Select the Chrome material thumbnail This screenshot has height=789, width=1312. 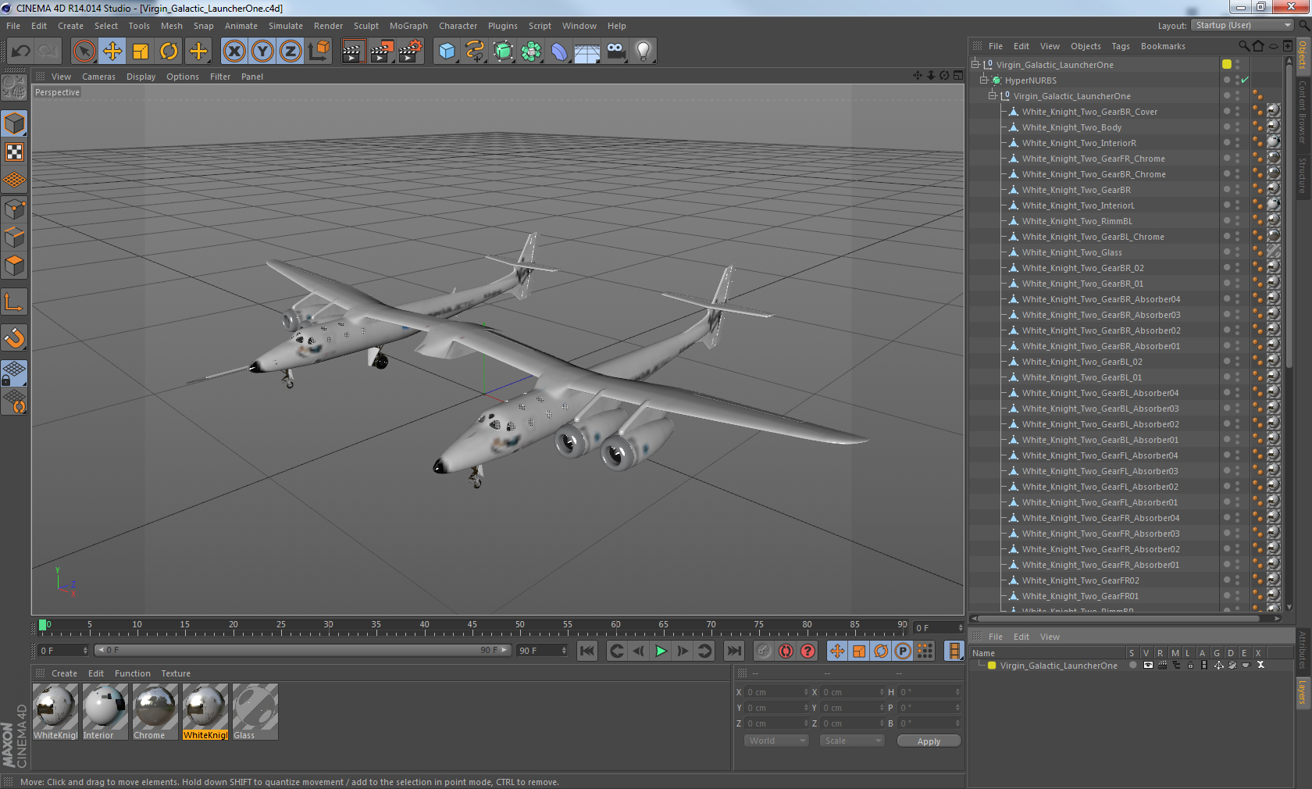point(155,712)
